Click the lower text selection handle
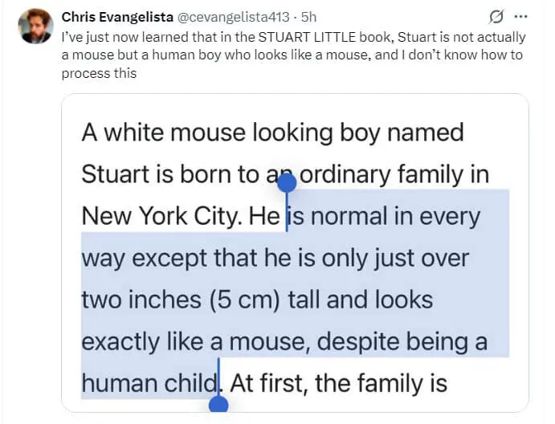Viewport: 555px width, 424px height. pyautogui.click(x=218, y=406)
